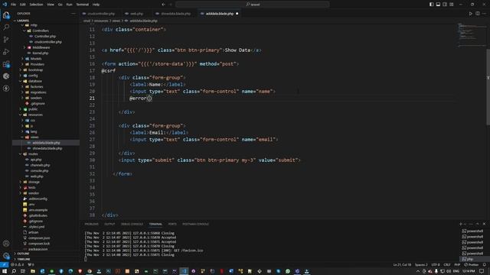The width and height of the screenshot is (490, 275).
Task: Toggle the secondary sidebar layout icon
Action: click(x=445, y=5)
